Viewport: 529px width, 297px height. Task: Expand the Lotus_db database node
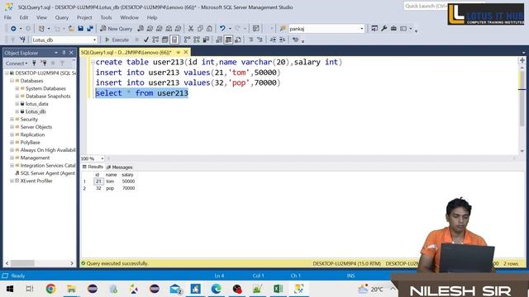pos(17,111)
